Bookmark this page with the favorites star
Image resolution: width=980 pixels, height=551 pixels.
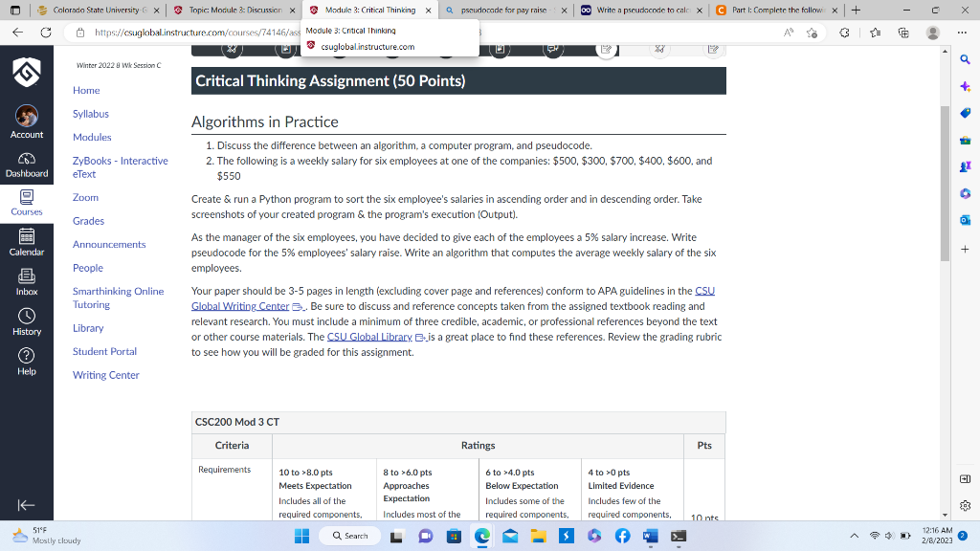[812, 32]
